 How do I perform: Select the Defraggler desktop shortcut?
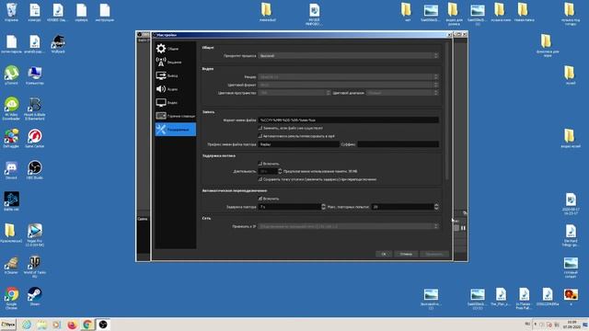(x=11, y=139)
